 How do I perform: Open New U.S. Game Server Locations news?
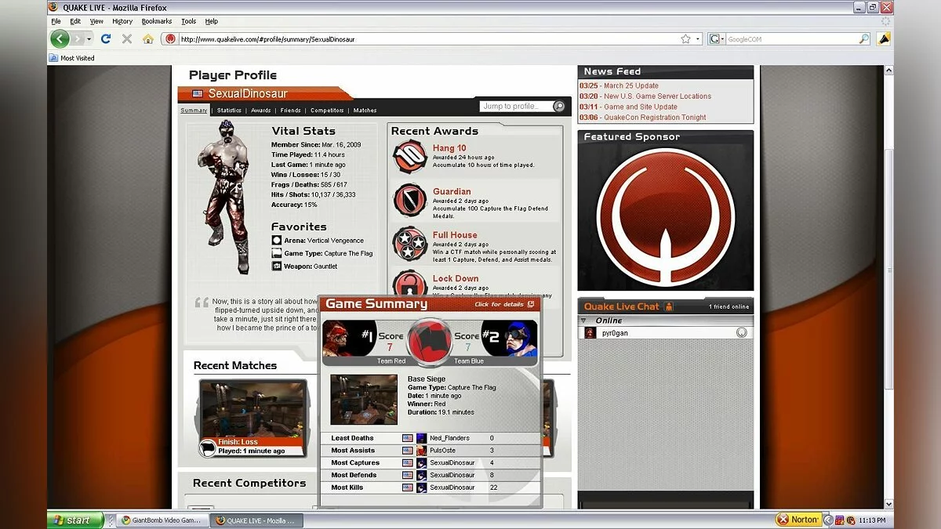(657, 96)
